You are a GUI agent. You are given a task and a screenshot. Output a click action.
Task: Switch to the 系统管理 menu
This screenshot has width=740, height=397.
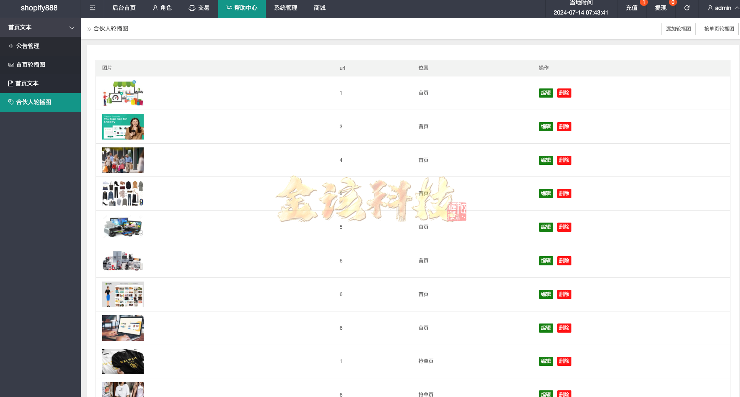pos(285,8)
